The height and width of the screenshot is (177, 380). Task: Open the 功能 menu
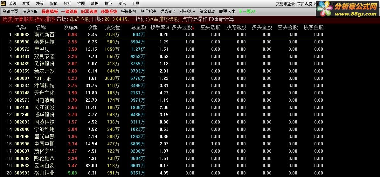pyautogui.click(x=26, y=3)
